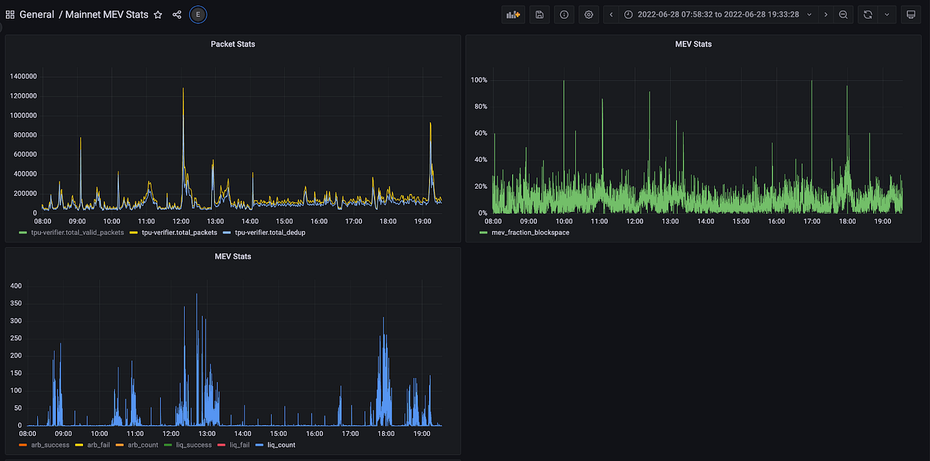The image size is (930, 461).
Task: Shift time range backward
Action: point(611,15)
